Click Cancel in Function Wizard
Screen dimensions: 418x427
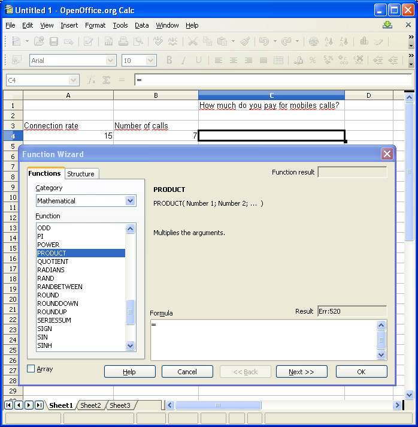[187, 372]
